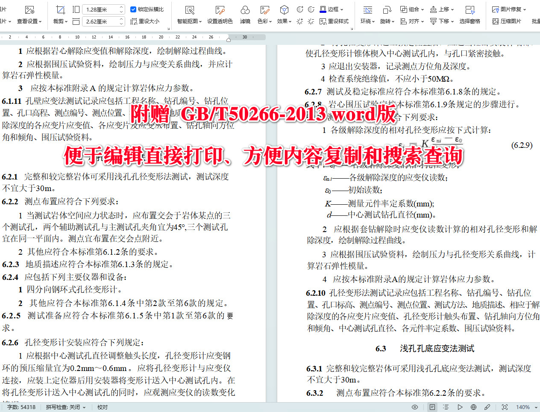Decrease brightness with the sun minus icon
Image resolution: width=540 pixels, height=412 pixels.
pyautogui.click(x=311, y=21)
